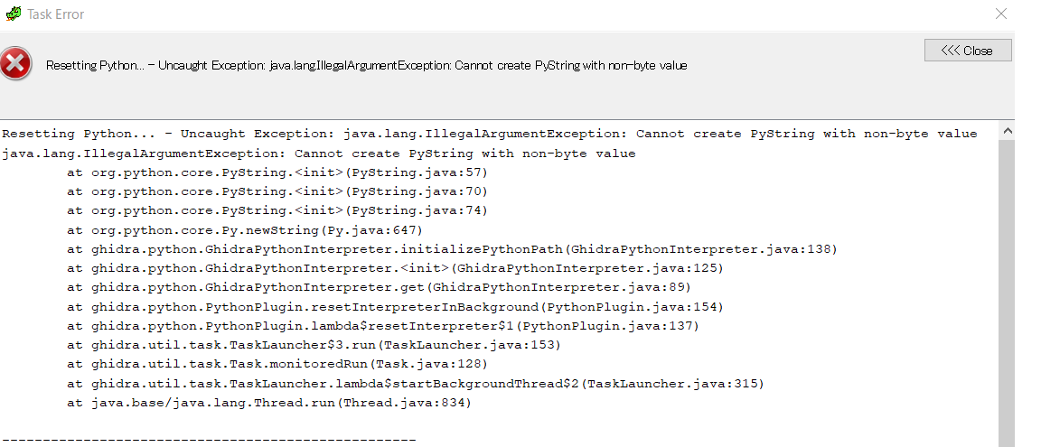Click stack line TaskLauncher$3.run
The image size is (1041, 447).
tap(314, 346)
